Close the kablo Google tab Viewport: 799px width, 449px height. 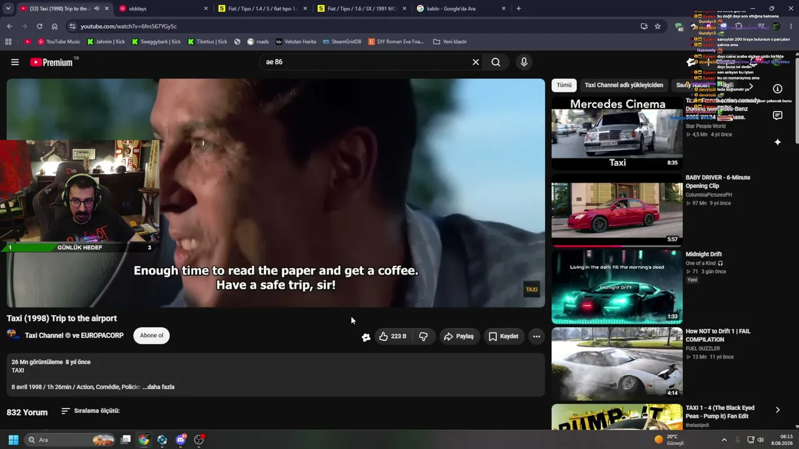coord(504,9)
